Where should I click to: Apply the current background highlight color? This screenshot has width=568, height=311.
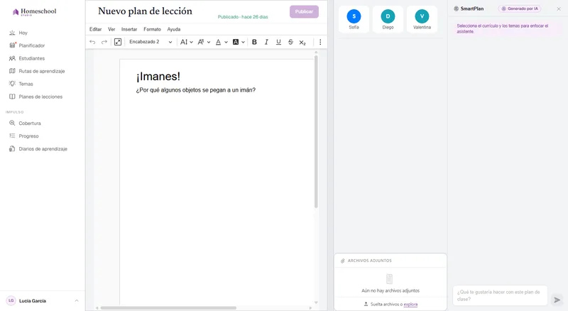point(236,42)
